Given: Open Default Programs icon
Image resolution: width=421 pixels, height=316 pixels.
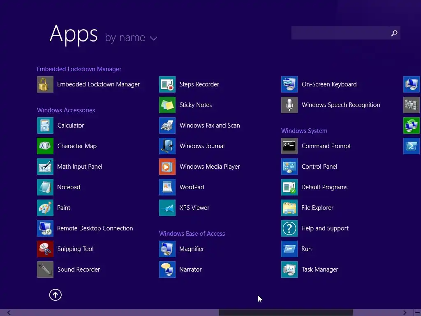Looking at the screenshot, I should pos(289,187).
